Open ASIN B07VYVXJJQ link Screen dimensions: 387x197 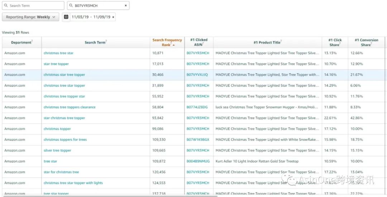[197, 75]
